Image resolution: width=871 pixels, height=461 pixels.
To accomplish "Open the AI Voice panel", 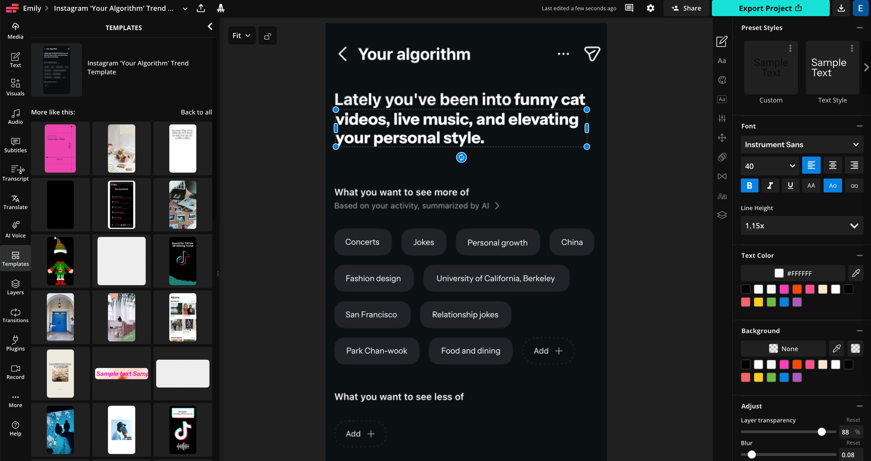I will (15, 230).
